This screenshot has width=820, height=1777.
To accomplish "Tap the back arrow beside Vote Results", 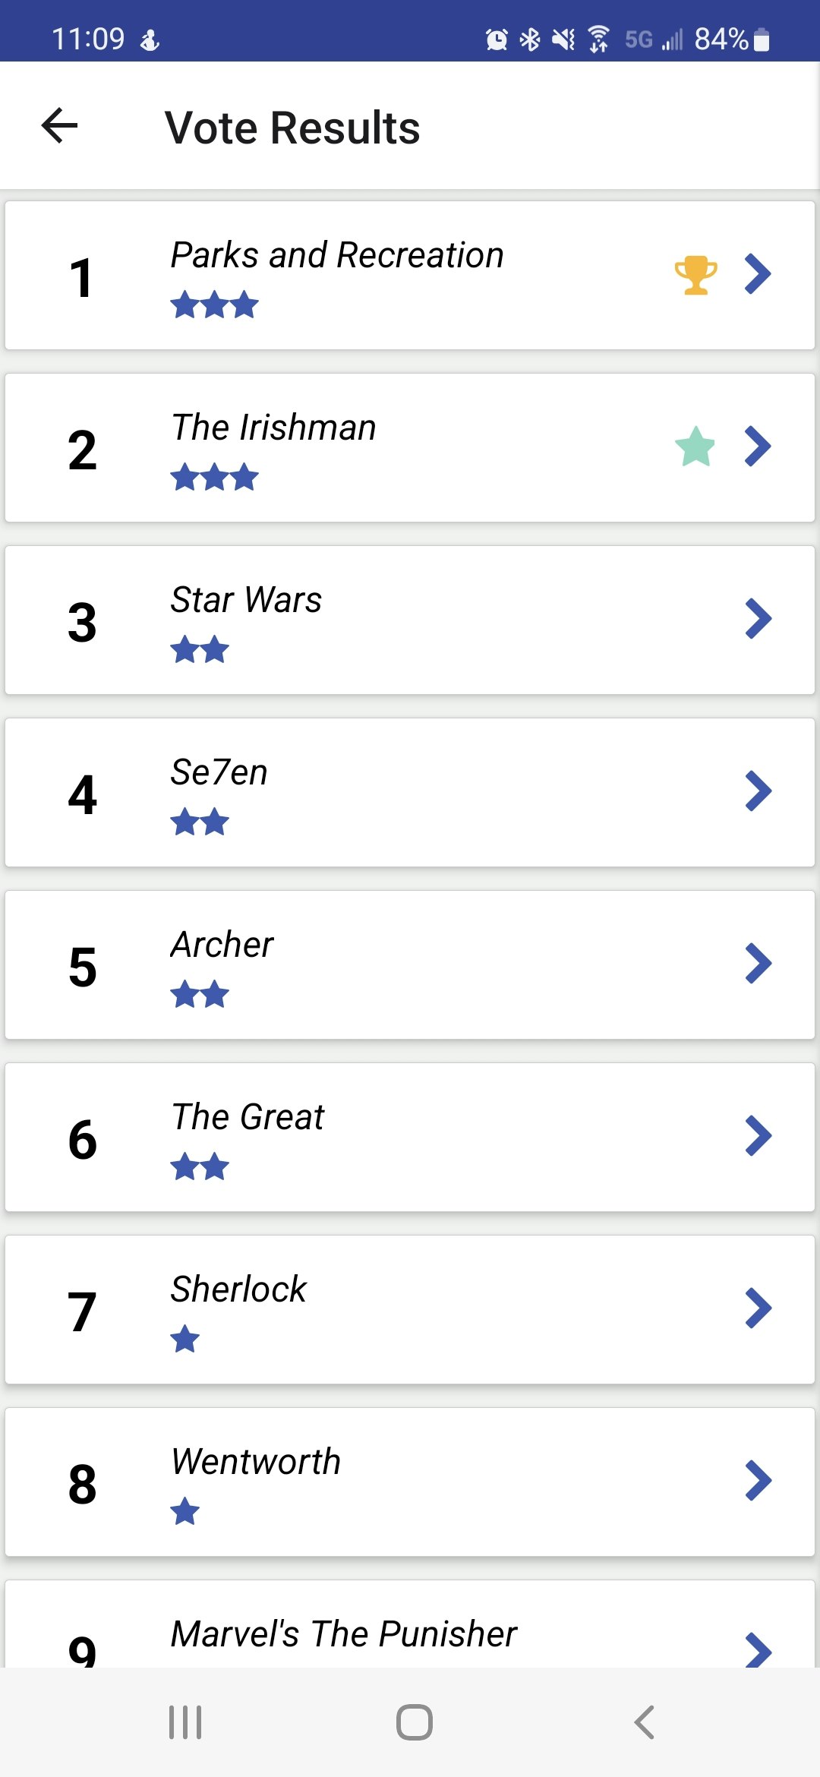I will [60, 125].
